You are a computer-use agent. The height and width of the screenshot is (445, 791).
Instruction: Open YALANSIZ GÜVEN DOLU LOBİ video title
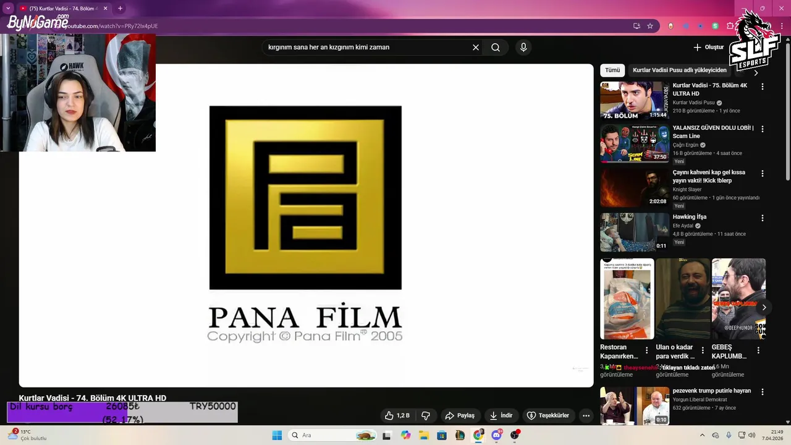point(713,132)
